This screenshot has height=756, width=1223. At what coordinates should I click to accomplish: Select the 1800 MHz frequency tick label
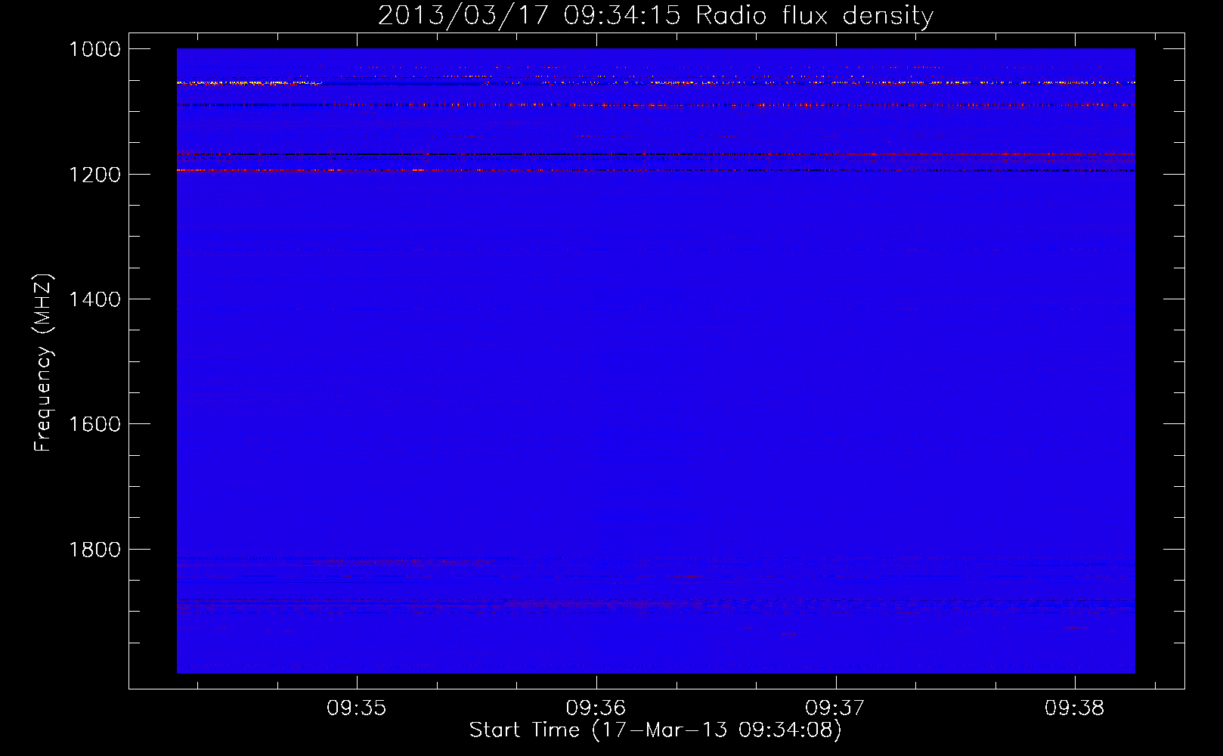click(94, 550)
